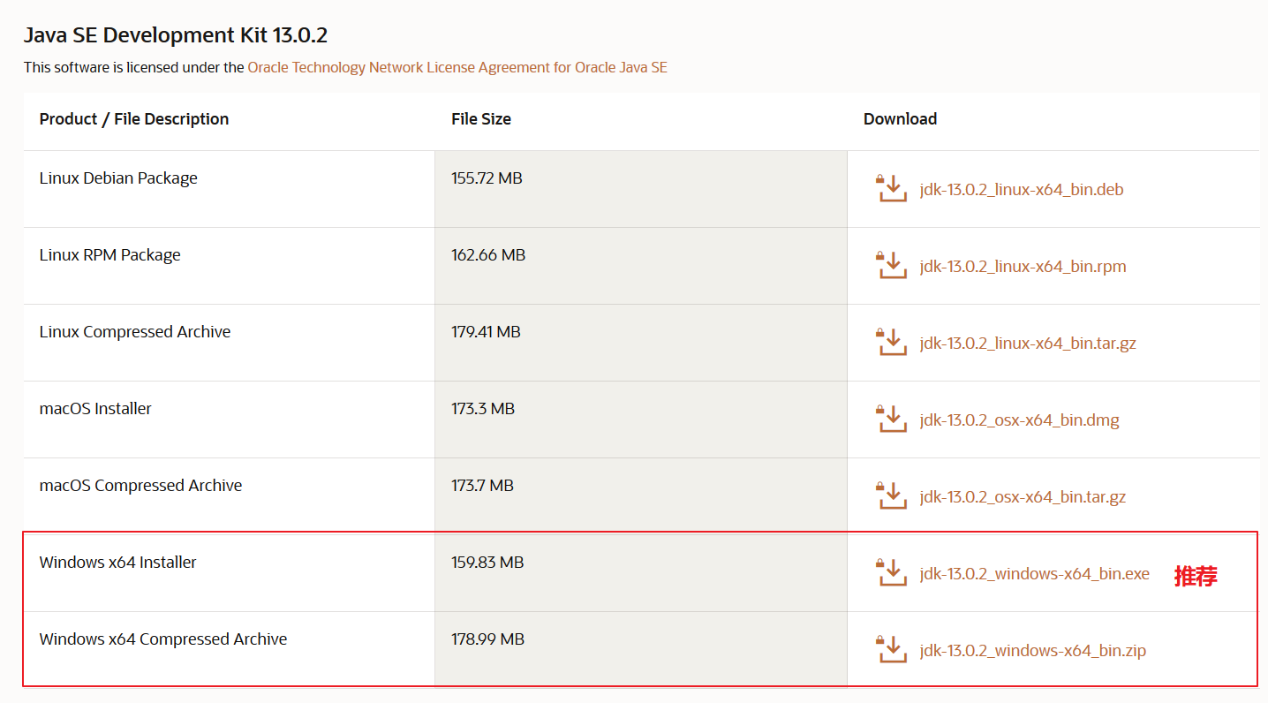Download jdk-13.0.2_osx-x64_bin.dmg link
The height and width of the screenshot is (703, 1268).
(x=1019, y=420)
